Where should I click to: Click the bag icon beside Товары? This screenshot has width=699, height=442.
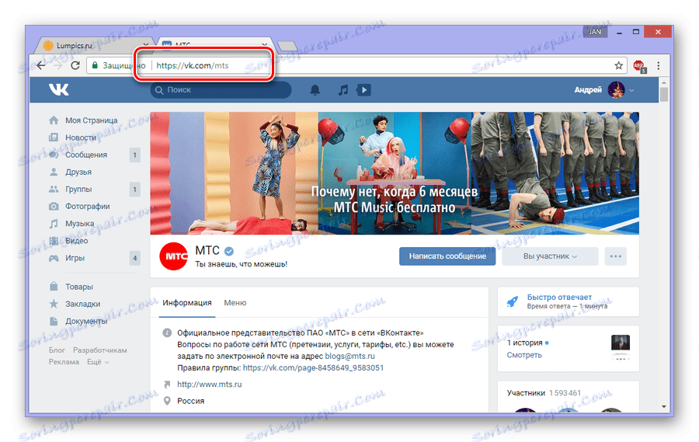click(x=54, y=287)
